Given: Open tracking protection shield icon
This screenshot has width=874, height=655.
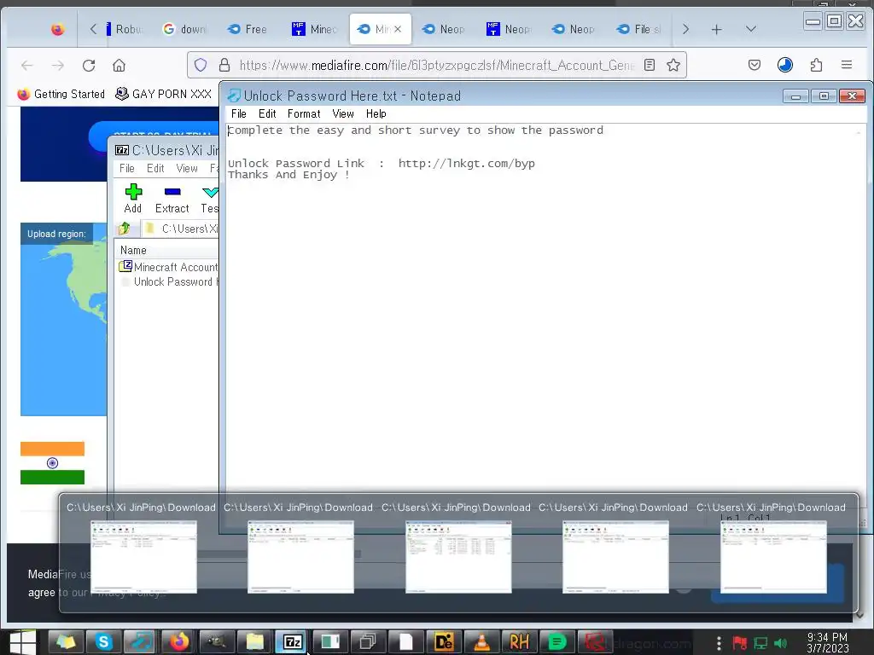Looking at the screenshot, I should click(x=201, y=65).
